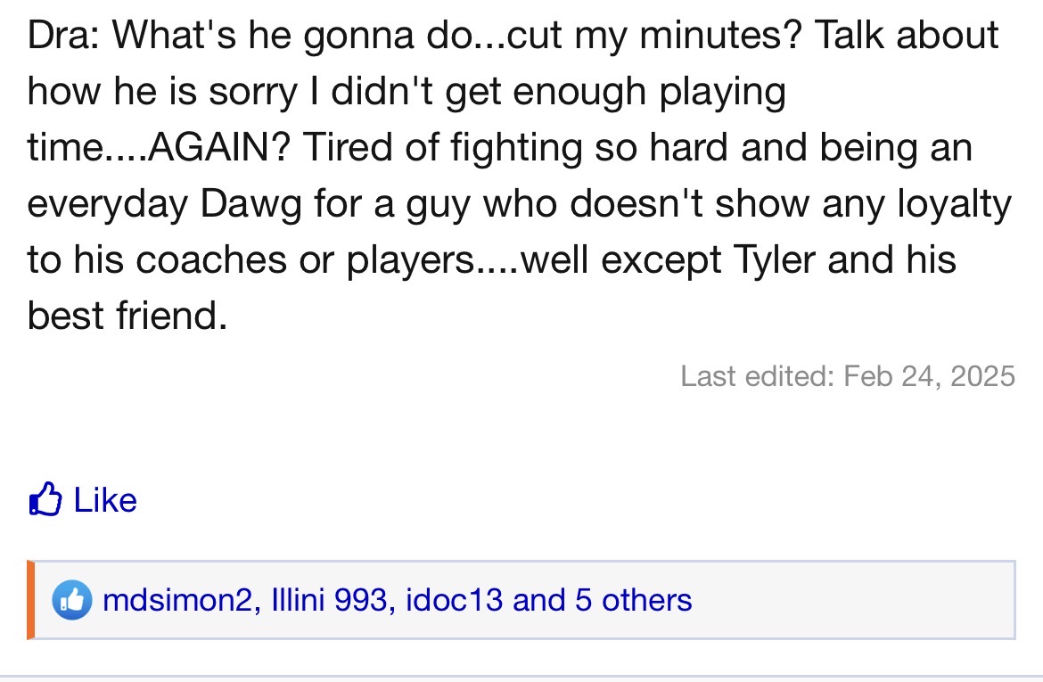
Task: Click the "Feb 24, 2025" date
Action: coord(928,375)
